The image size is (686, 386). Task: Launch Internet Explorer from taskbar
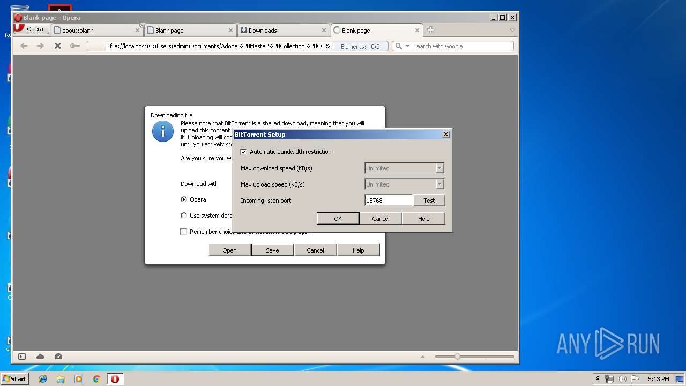click(x=43, y=379)
